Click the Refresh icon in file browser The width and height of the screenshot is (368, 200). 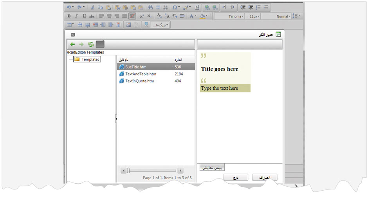91,44
